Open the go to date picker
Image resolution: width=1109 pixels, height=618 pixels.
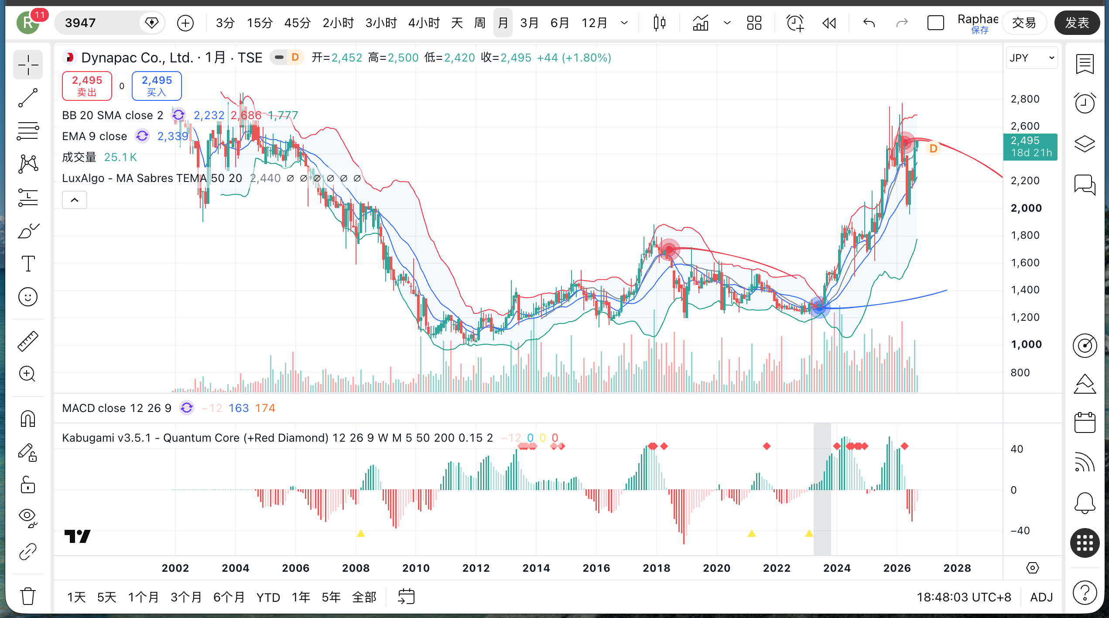406,597
